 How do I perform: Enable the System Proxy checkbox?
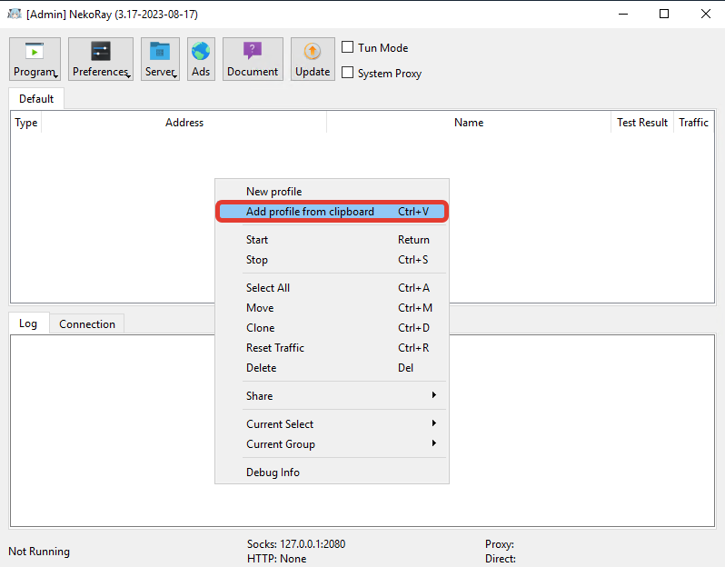(348, 73)
